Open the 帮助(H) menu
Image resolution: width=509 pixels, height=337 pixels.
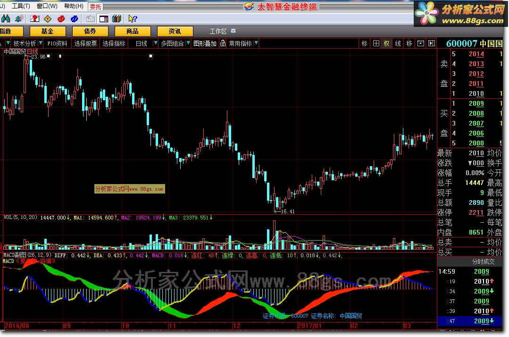coord(74,6)
